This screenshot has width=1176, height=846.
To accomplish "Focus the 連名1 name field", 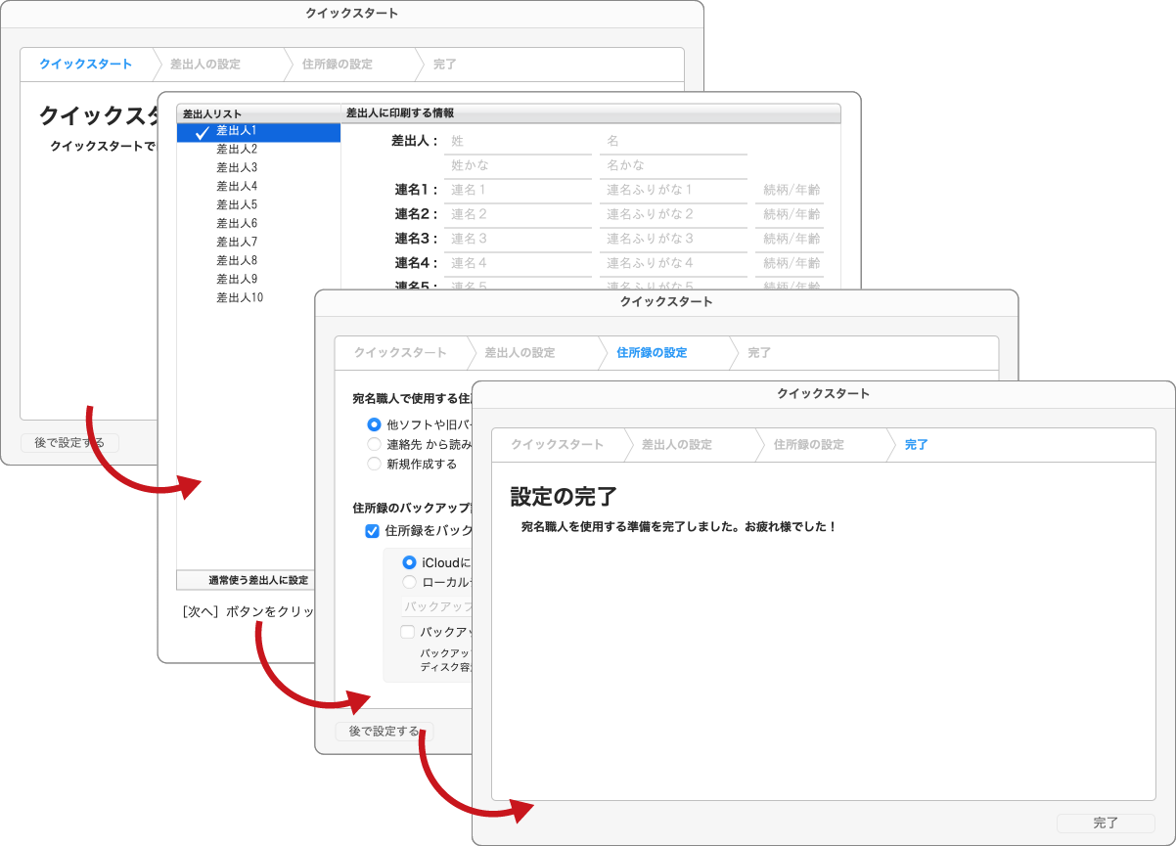I will point(518,190).
